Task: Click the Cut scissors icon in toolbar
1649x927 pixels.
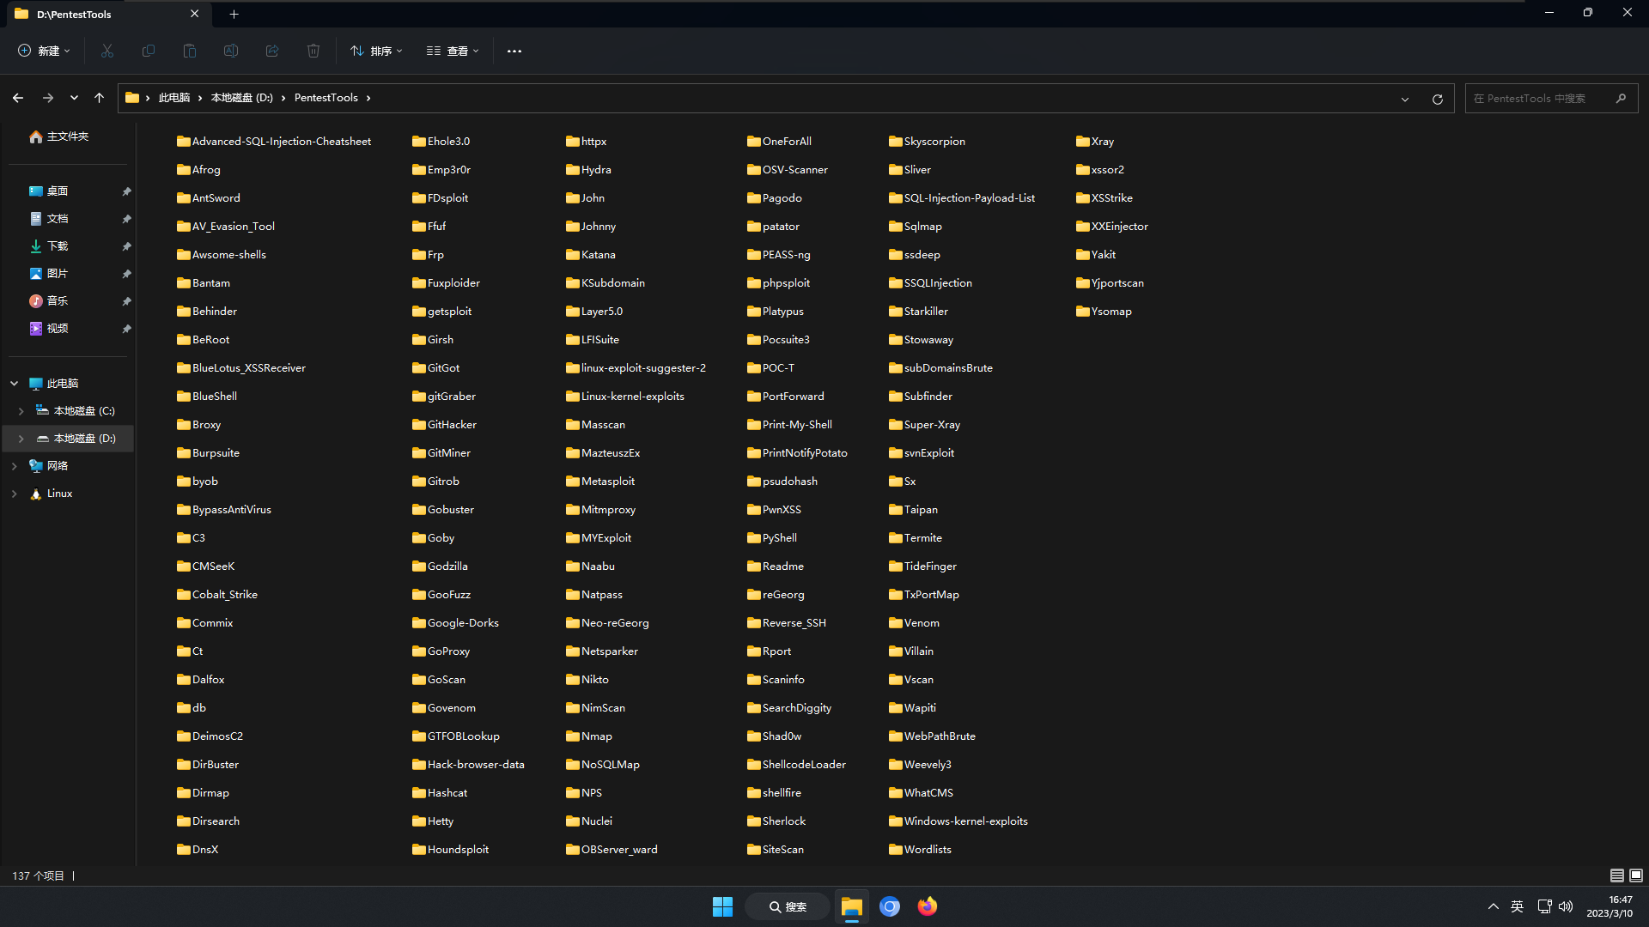Action: coord(107,51)
